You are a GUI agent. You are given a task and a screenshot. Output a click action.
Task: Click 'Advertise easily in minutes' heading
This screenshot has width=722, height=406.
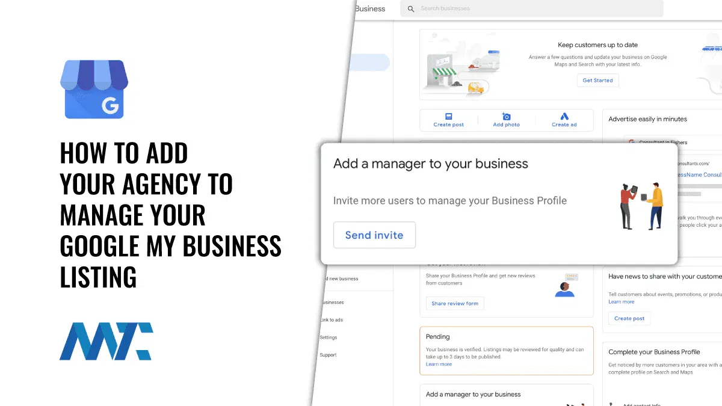[647, 119]
